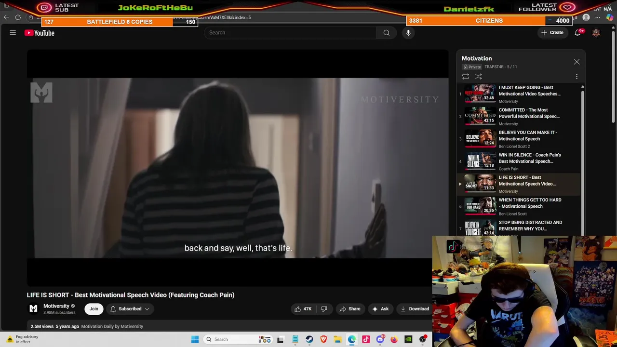This screenshot has width=617, height=347.
Task: Open the YouTube hamburger guide menu
Action: (x=13, y=33)
